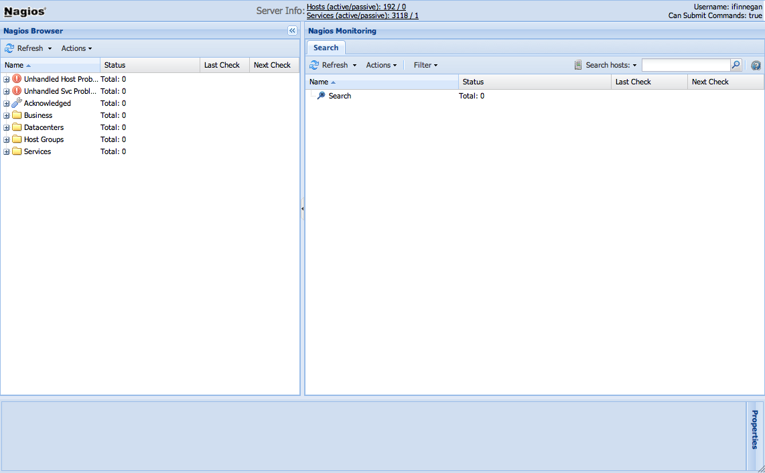
Task: Click the Datacenters folder icon
Action: (x=17, y=127)
